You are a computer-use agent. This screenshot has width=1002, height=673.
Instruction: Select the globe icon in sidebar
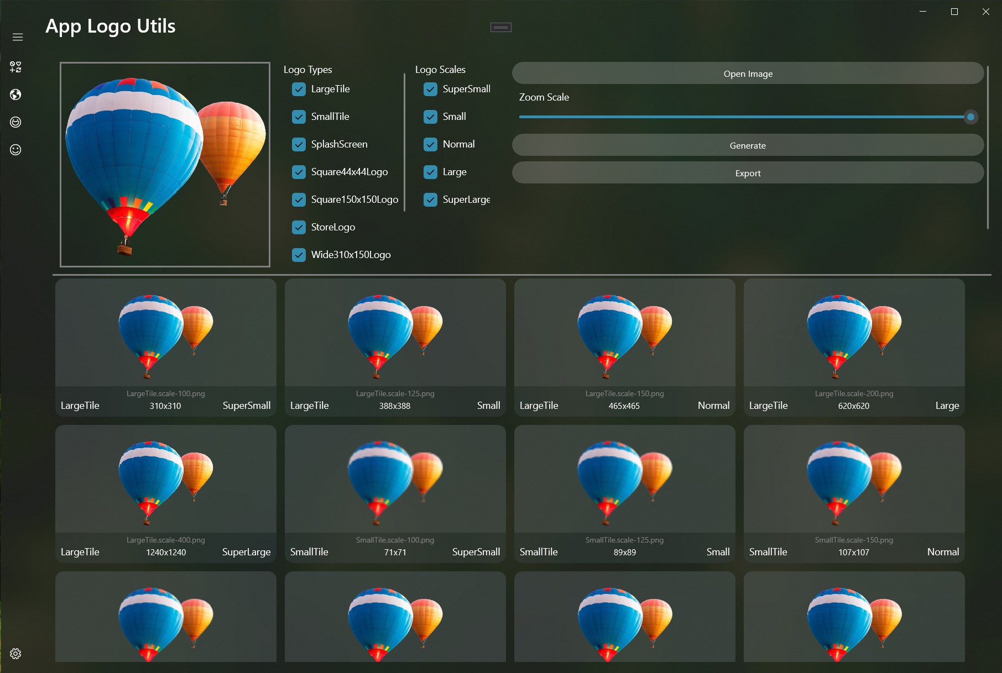(x=15, y=94)
